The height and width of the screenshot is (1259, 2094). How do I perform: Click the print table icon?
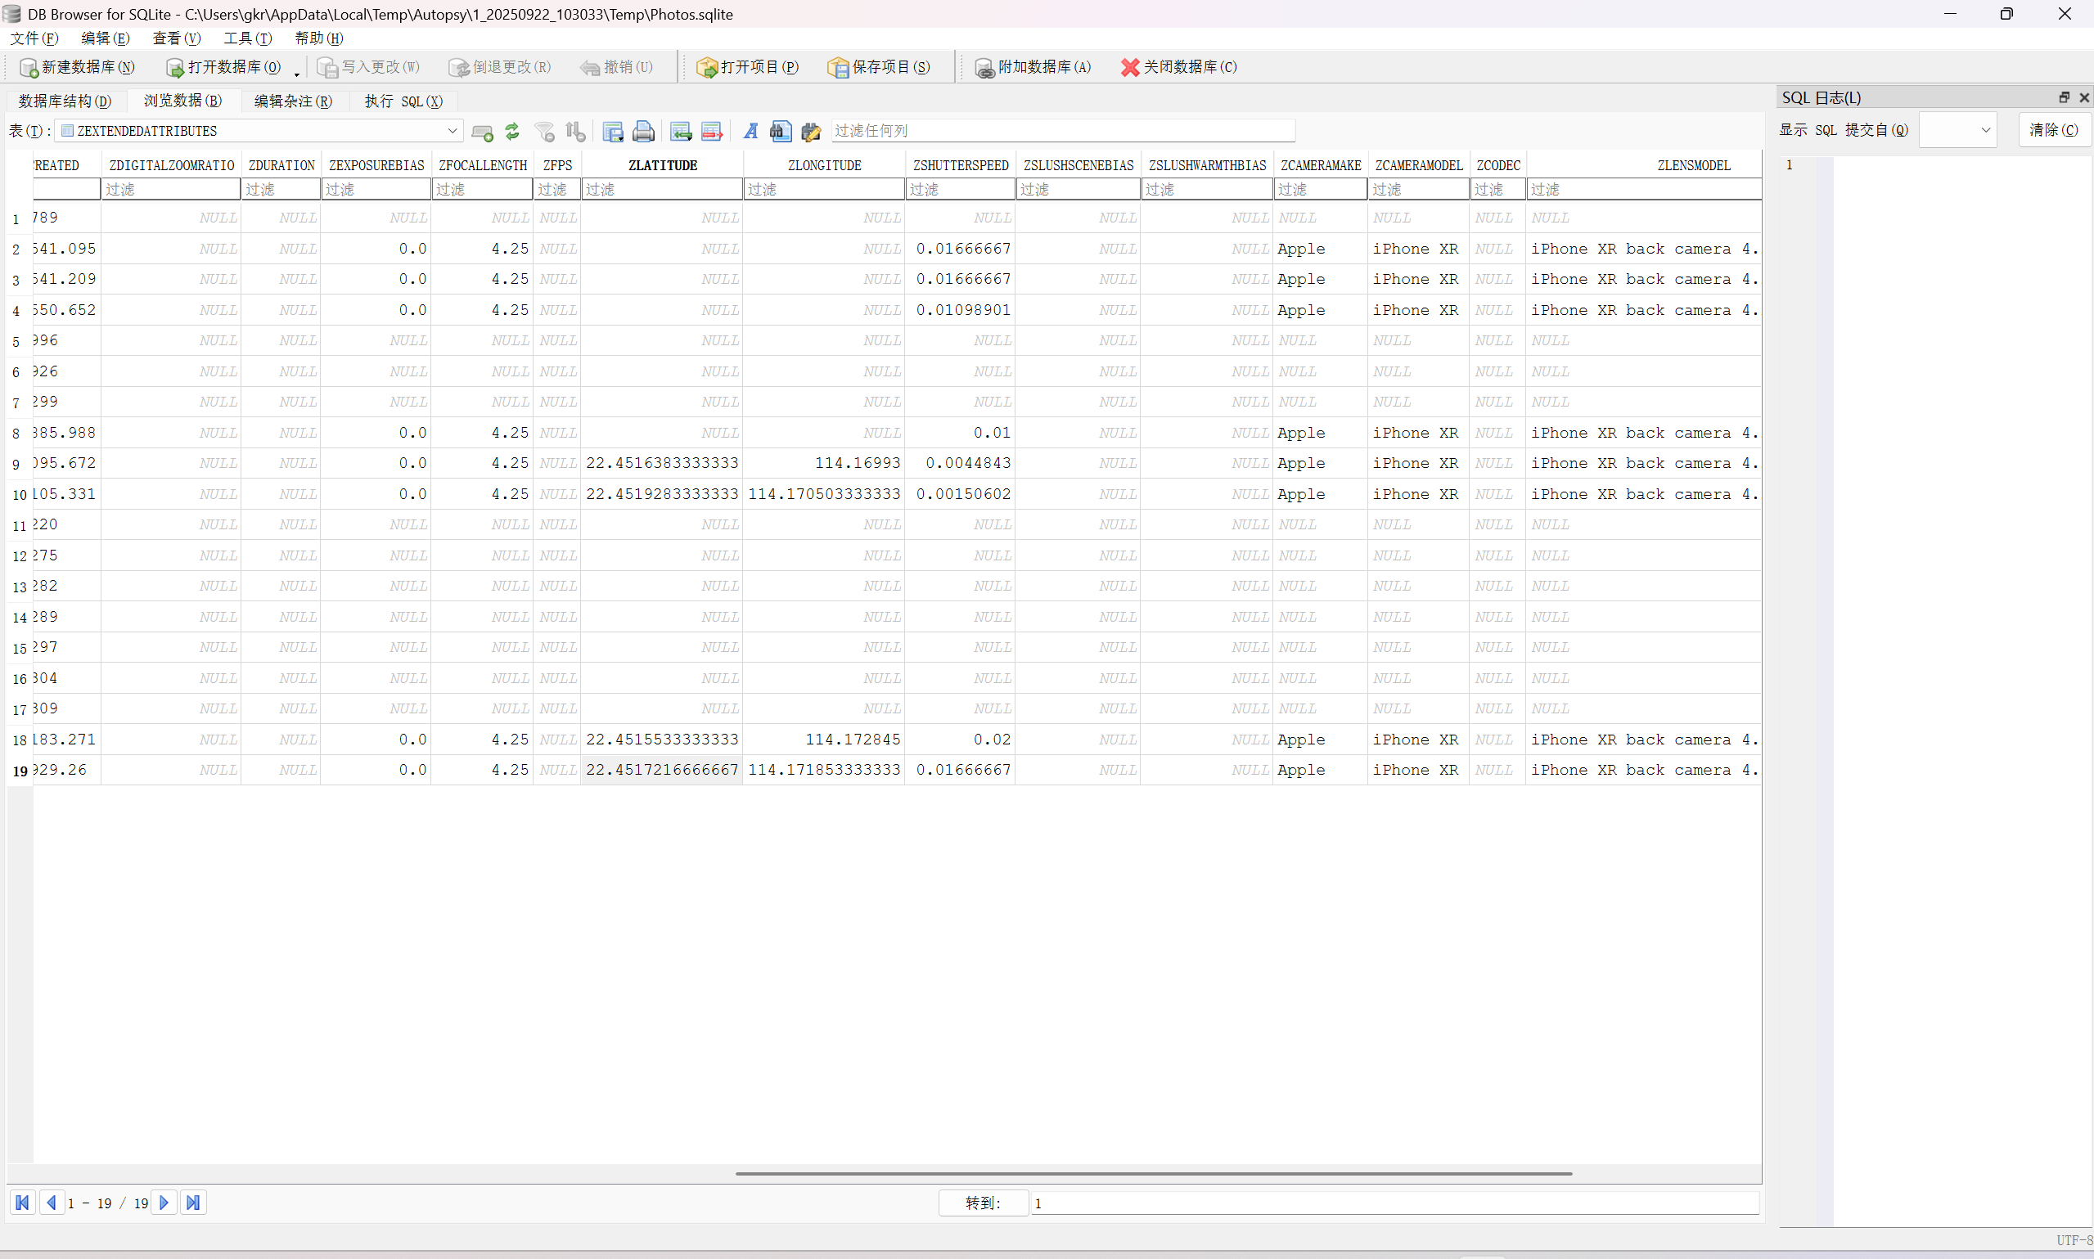pos(644,132)
